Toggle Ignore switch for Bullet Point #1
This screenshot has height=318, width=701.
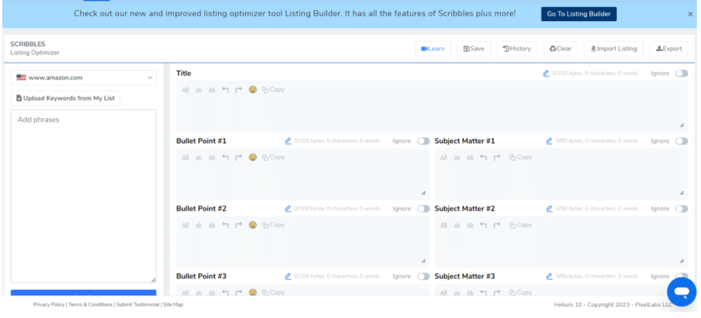tap(424, 141)
